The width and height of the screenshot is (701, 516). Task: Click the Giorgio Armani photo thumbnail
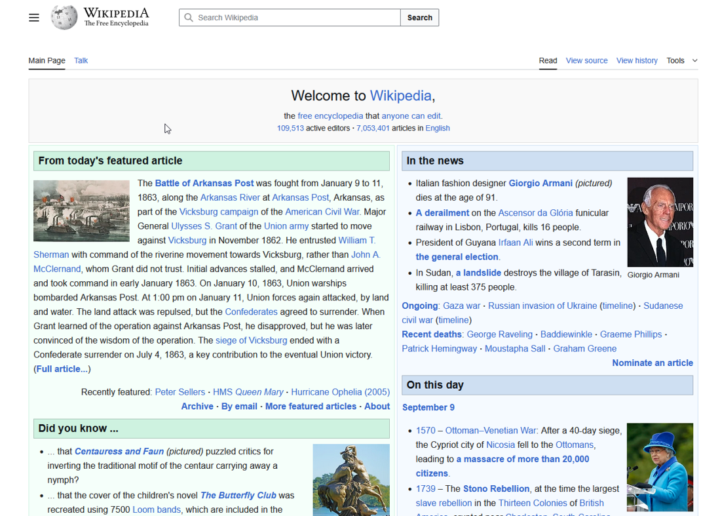click(x=660, y=222)
